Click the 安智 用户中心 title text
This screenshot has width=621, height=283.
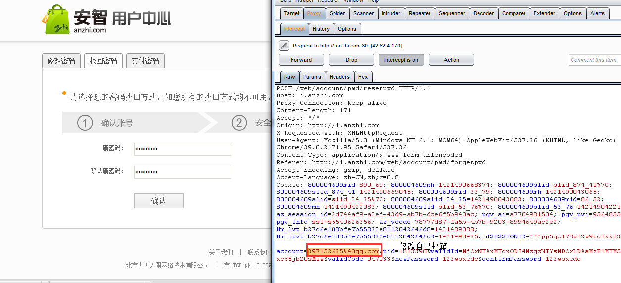(123, 18)
